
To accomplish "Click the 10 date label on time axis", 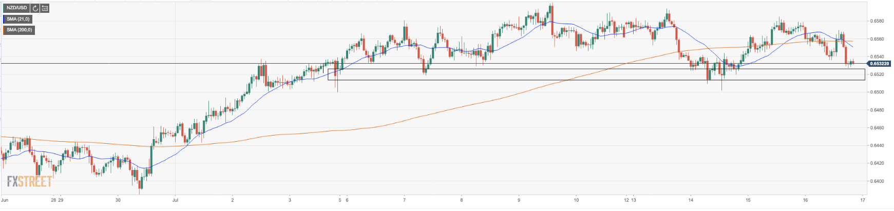I will [576, 200].
